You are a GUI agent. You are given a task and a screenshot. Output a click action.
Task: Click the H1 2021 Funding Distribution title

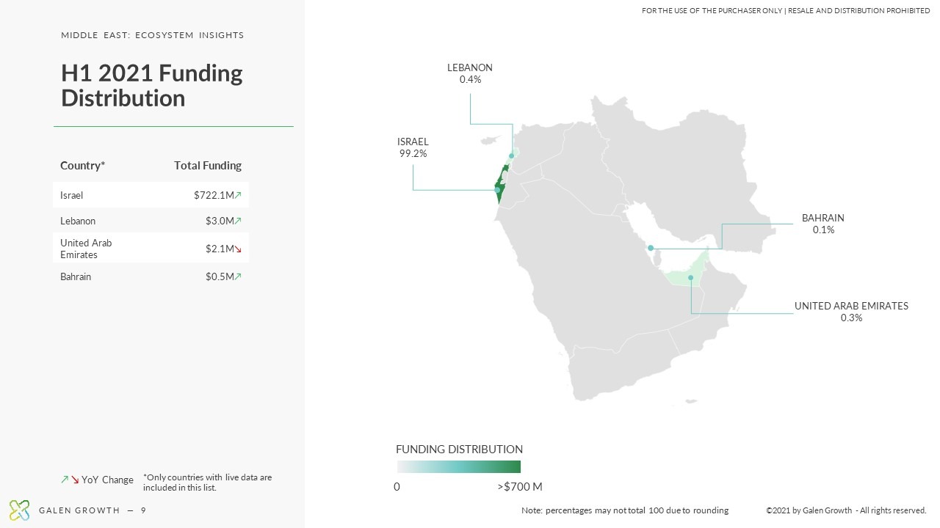152,85
